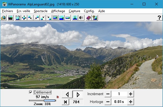Open the Spectacle menu
This screenshot has width=163, height=107.
[x=41, y=11]
